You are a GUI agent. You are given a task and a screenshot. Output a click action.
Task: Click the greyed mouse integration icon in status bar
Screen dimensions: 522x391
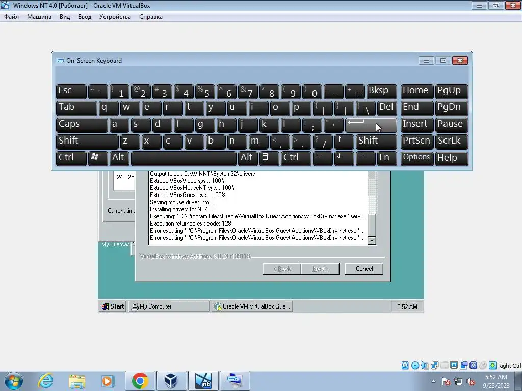pos(483,366)
